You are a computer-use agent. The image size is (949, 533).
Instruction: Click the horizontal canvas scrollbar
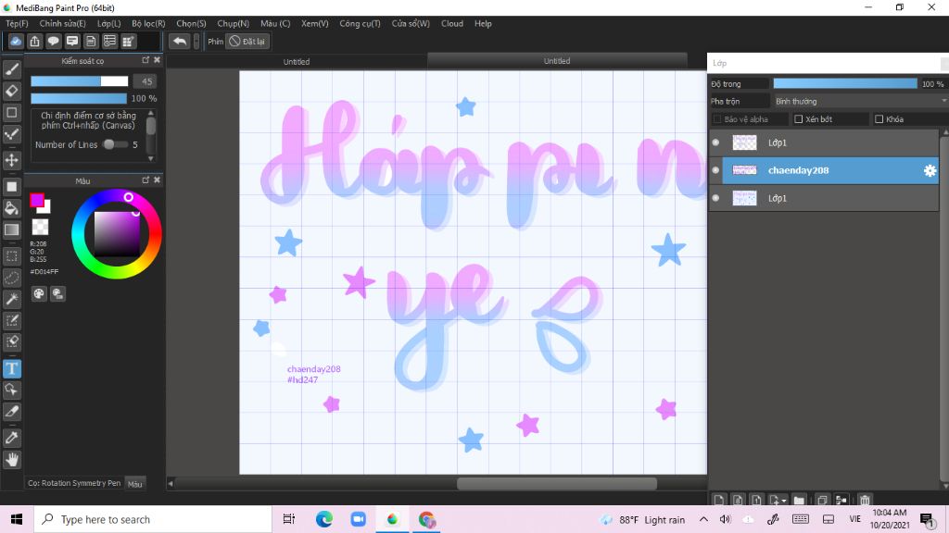557,483
